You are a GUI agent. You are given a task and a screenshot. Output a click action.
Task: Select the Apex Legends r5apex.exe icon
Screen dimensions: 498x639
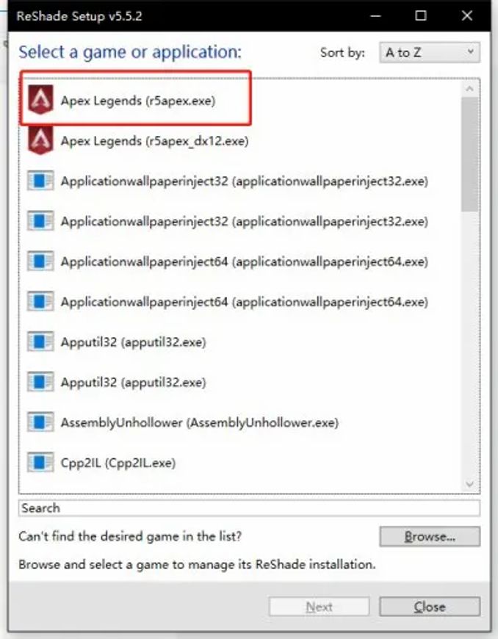[x=40, y=99]
